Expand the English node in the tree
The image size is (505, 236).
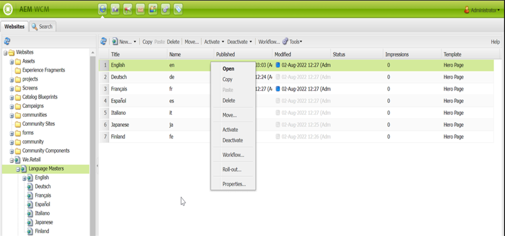24,177
